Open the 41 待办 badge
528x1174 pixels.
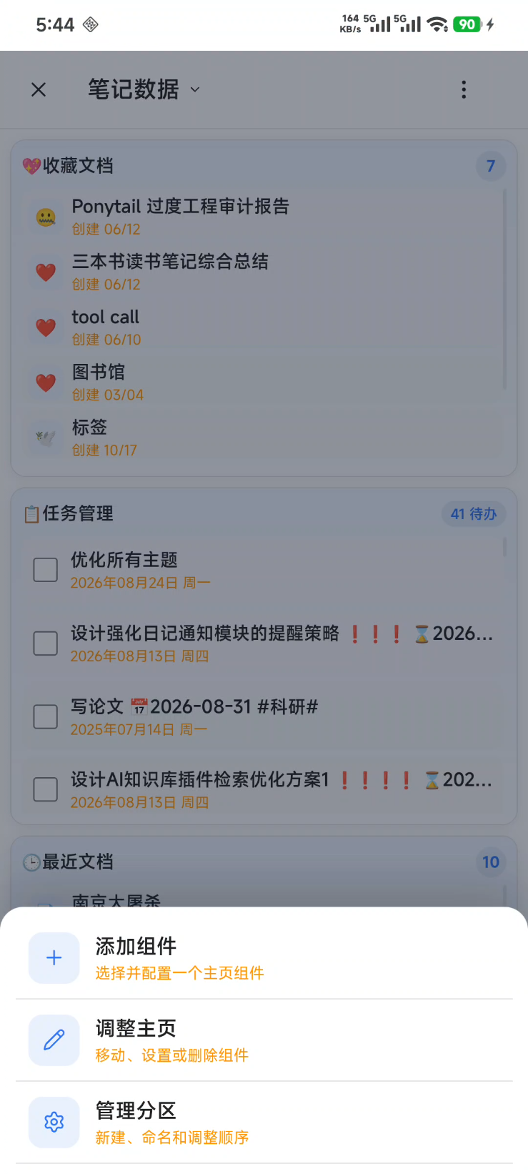point(474,513)
